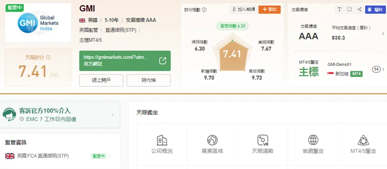Click the GMI-Demo01 server name

[340, 64]
